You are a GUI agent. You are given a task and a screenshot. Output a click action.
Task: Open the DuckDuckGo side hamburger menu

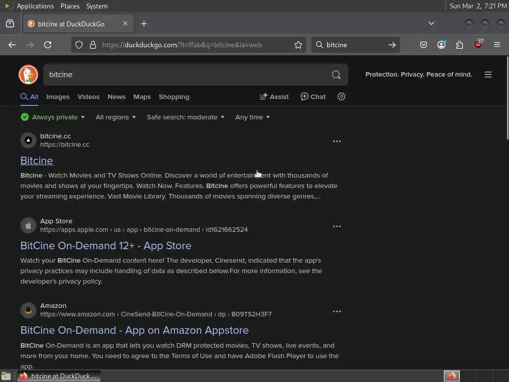tap(488, 75)
